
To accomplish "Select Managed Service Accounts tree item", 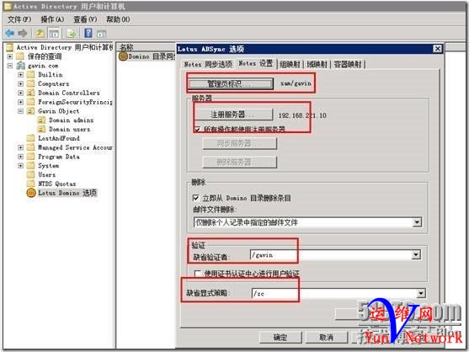I will [x=75, y=147].
